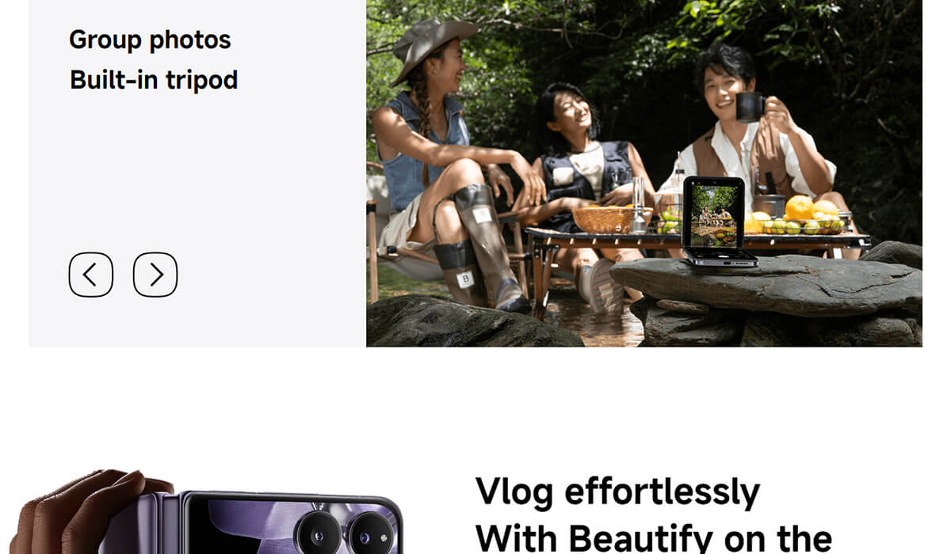Image resolution: width=951 pixels, height=554 pixels.
Task: Click the black mug held by the man
Action: [749, 107]
